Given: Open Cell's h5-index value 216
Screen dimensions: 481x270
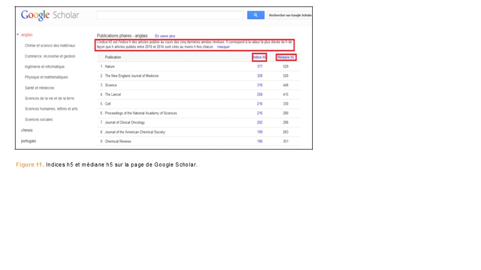Looking at the screenshot, I should [260, 104].
